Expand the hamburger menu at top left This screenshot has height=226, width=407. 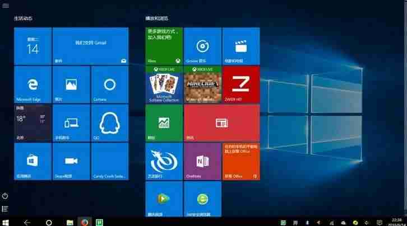click(x=6, y=6)
